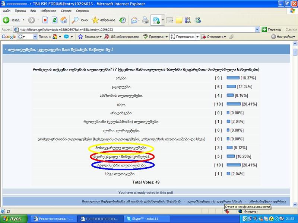Viewport: 298px width, 223px height.
Task: Expand the Переводчик dropdown on Google toolbar
Action: point(198,37)
